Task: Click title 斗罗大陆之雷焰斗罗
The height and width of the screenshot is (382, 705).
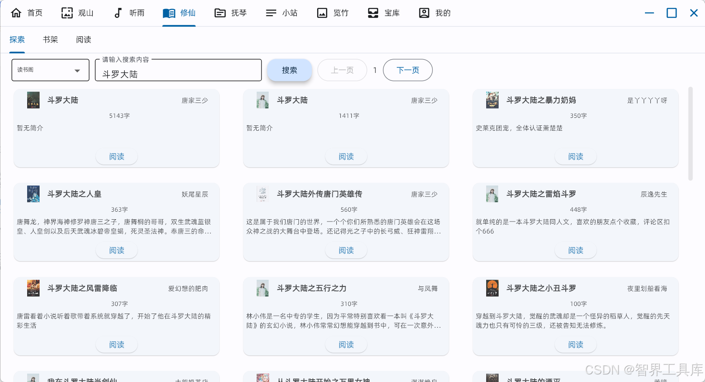Action: pyautogui.click(x=541, y=194)
